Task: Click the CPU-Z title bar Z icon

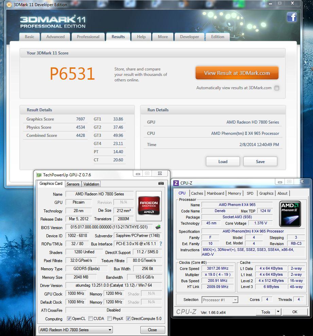Action: (176, 183)
